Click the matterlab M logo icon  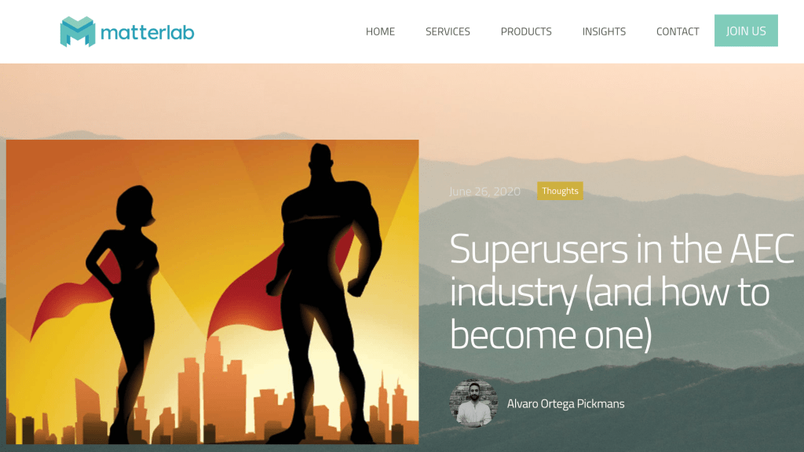click(78, 31)
